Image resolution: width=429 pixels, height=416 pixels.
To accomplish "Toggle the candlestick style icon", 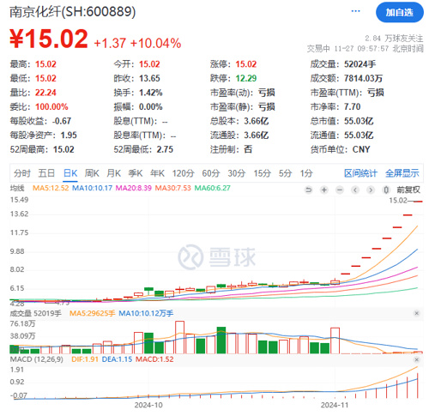I will [386, 190].
